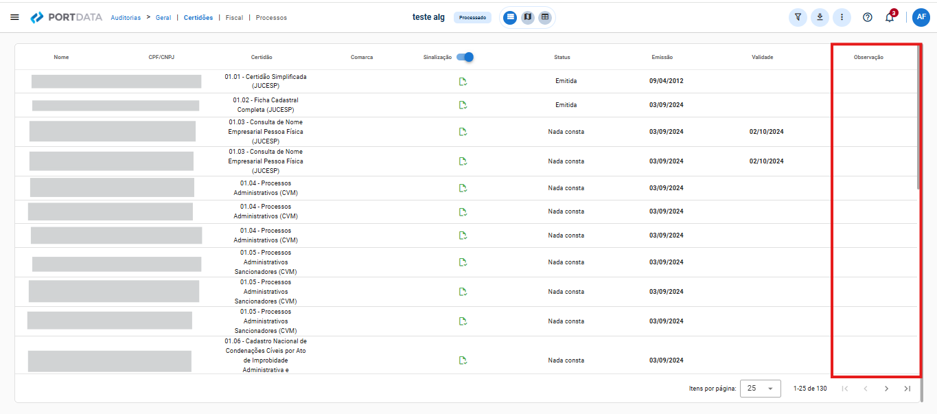Select the Certidões tab
The height and width of the screenshot is (414, 937).
click(198, 18)
